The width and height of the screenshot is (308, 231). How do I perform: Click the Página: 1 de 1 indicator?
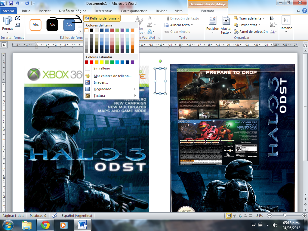13,216
